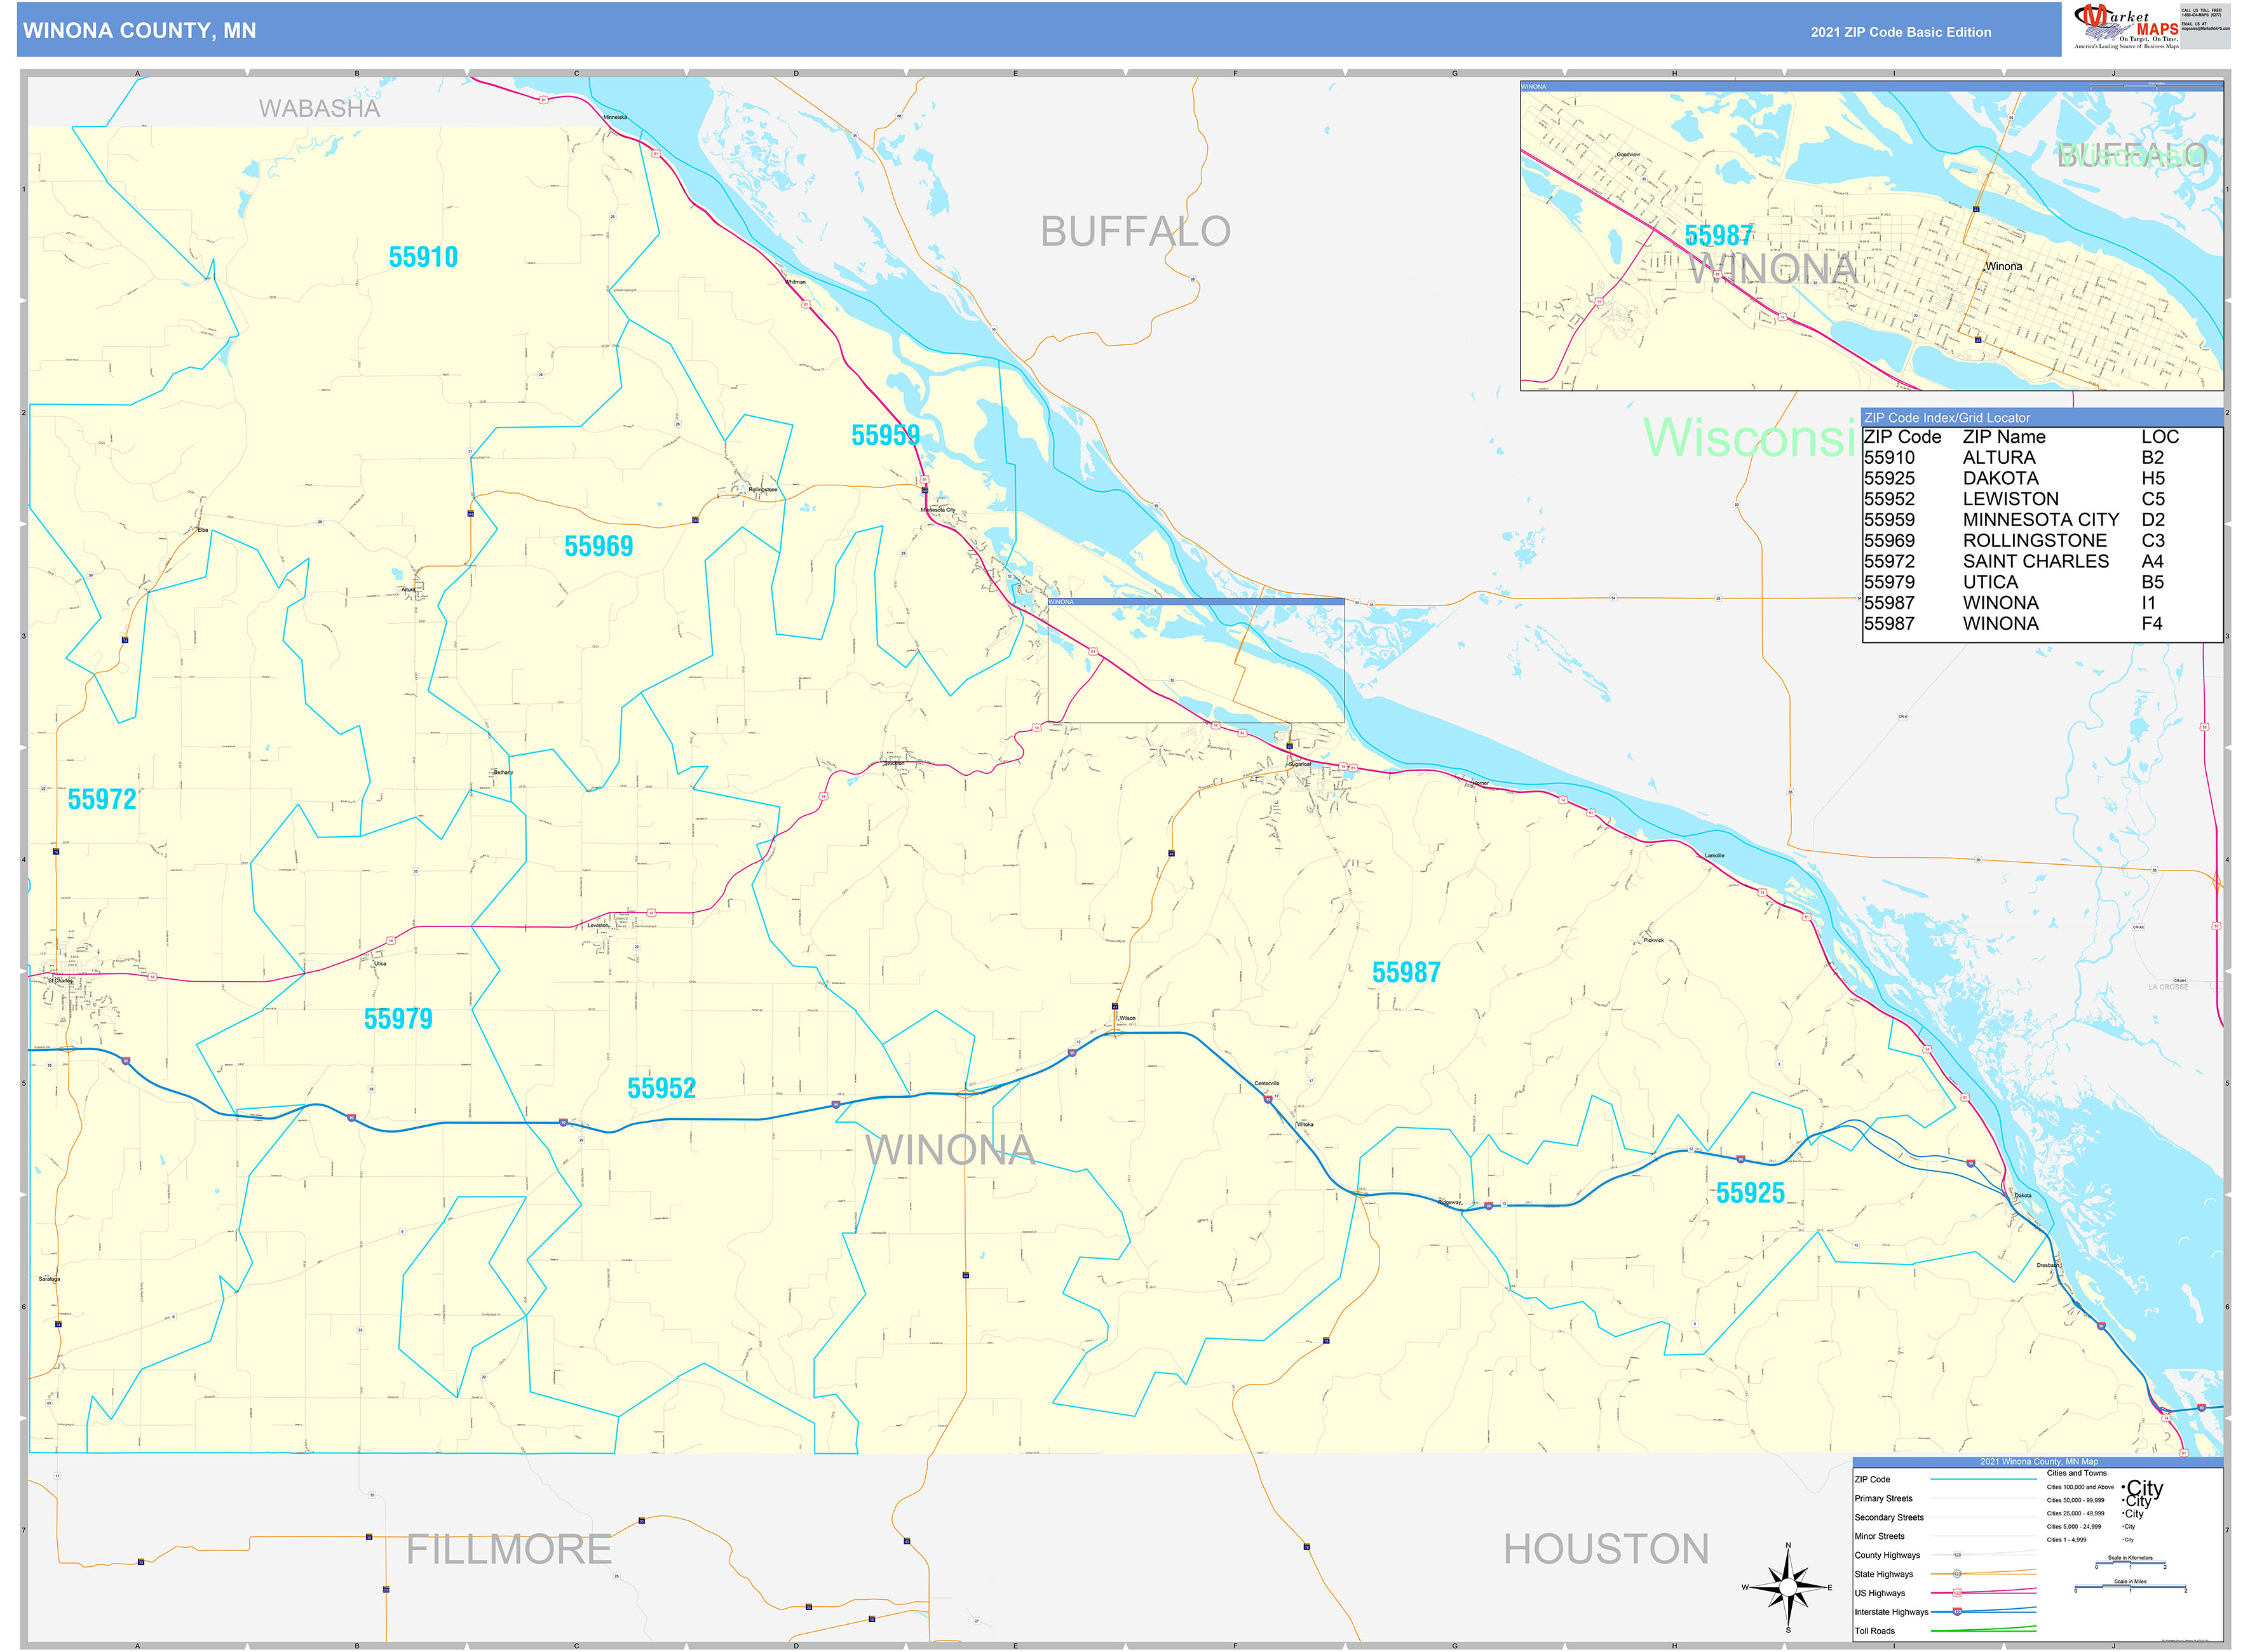Select ZIP label 55925 on the map
The height and width of the screenshot is (1652, 2250).
(1750, 1193)
